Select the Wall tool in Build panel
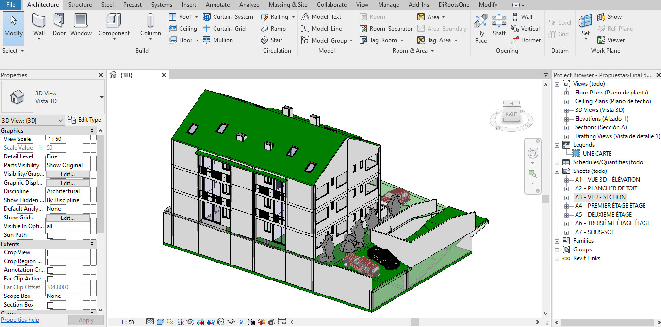Screen dimensions: 661x327 [39, 25]
